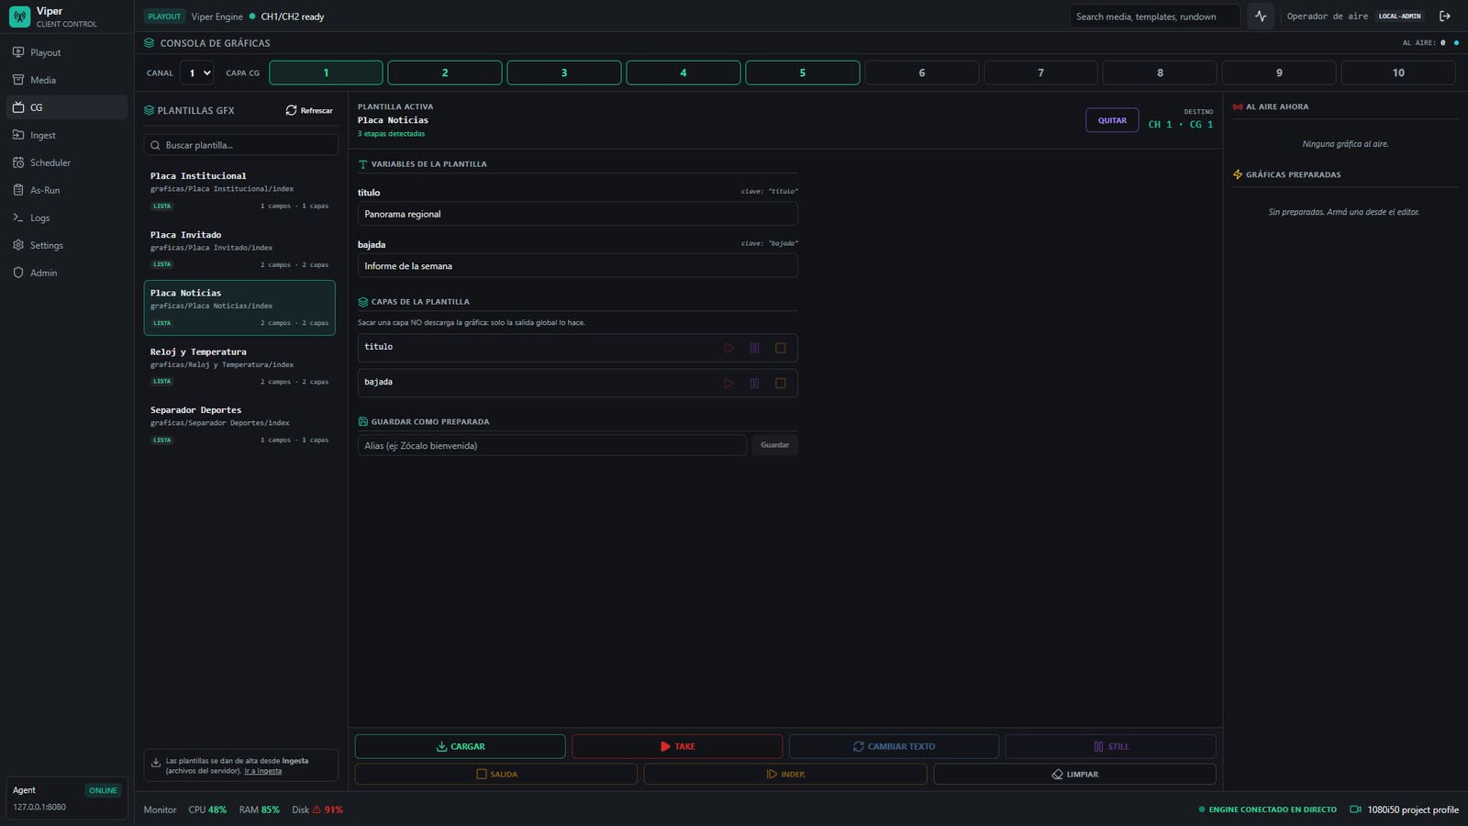Image resolution: width=1468 pixels, height=826 pixels.
Task: Select CG layer 3 tab
Action: [x=564, y=73]
